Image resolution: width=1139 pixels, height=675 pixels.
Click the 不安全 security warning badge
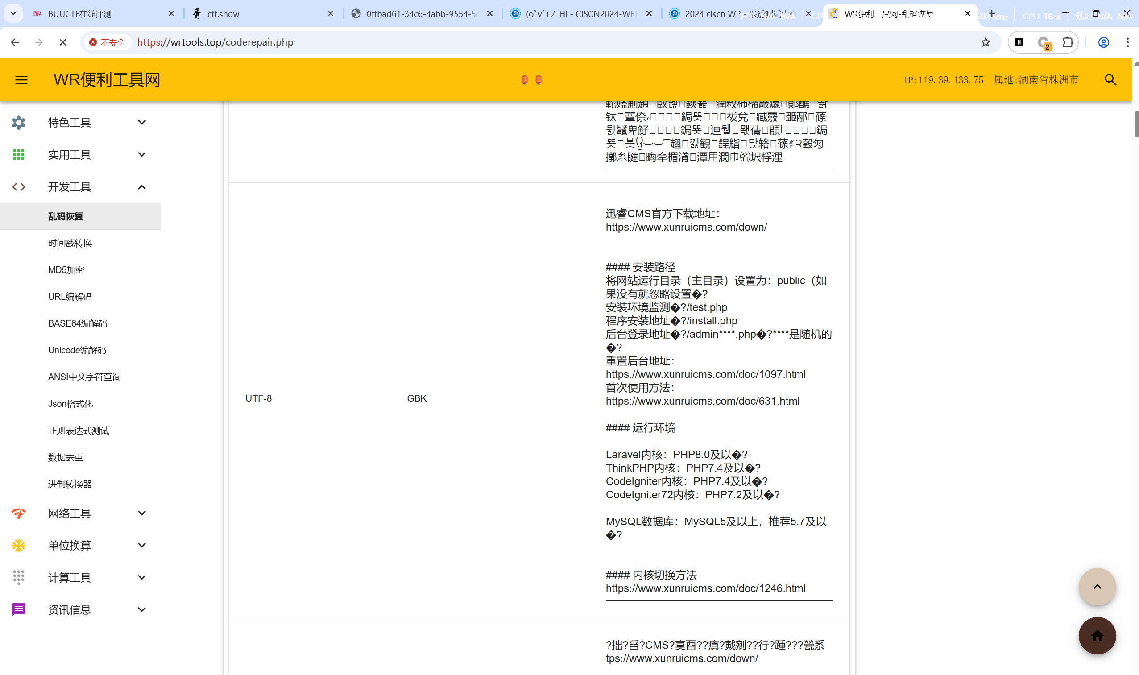[108, 42]
